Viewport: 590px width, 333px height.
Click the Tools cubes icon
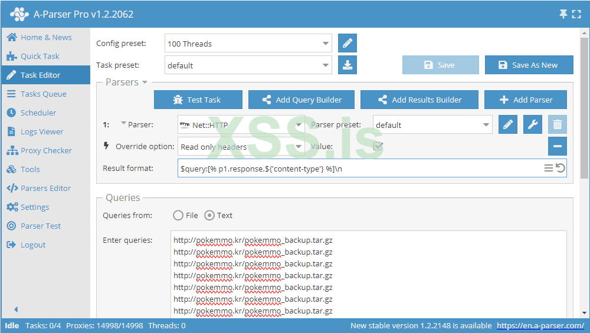[x=12, y=169]
